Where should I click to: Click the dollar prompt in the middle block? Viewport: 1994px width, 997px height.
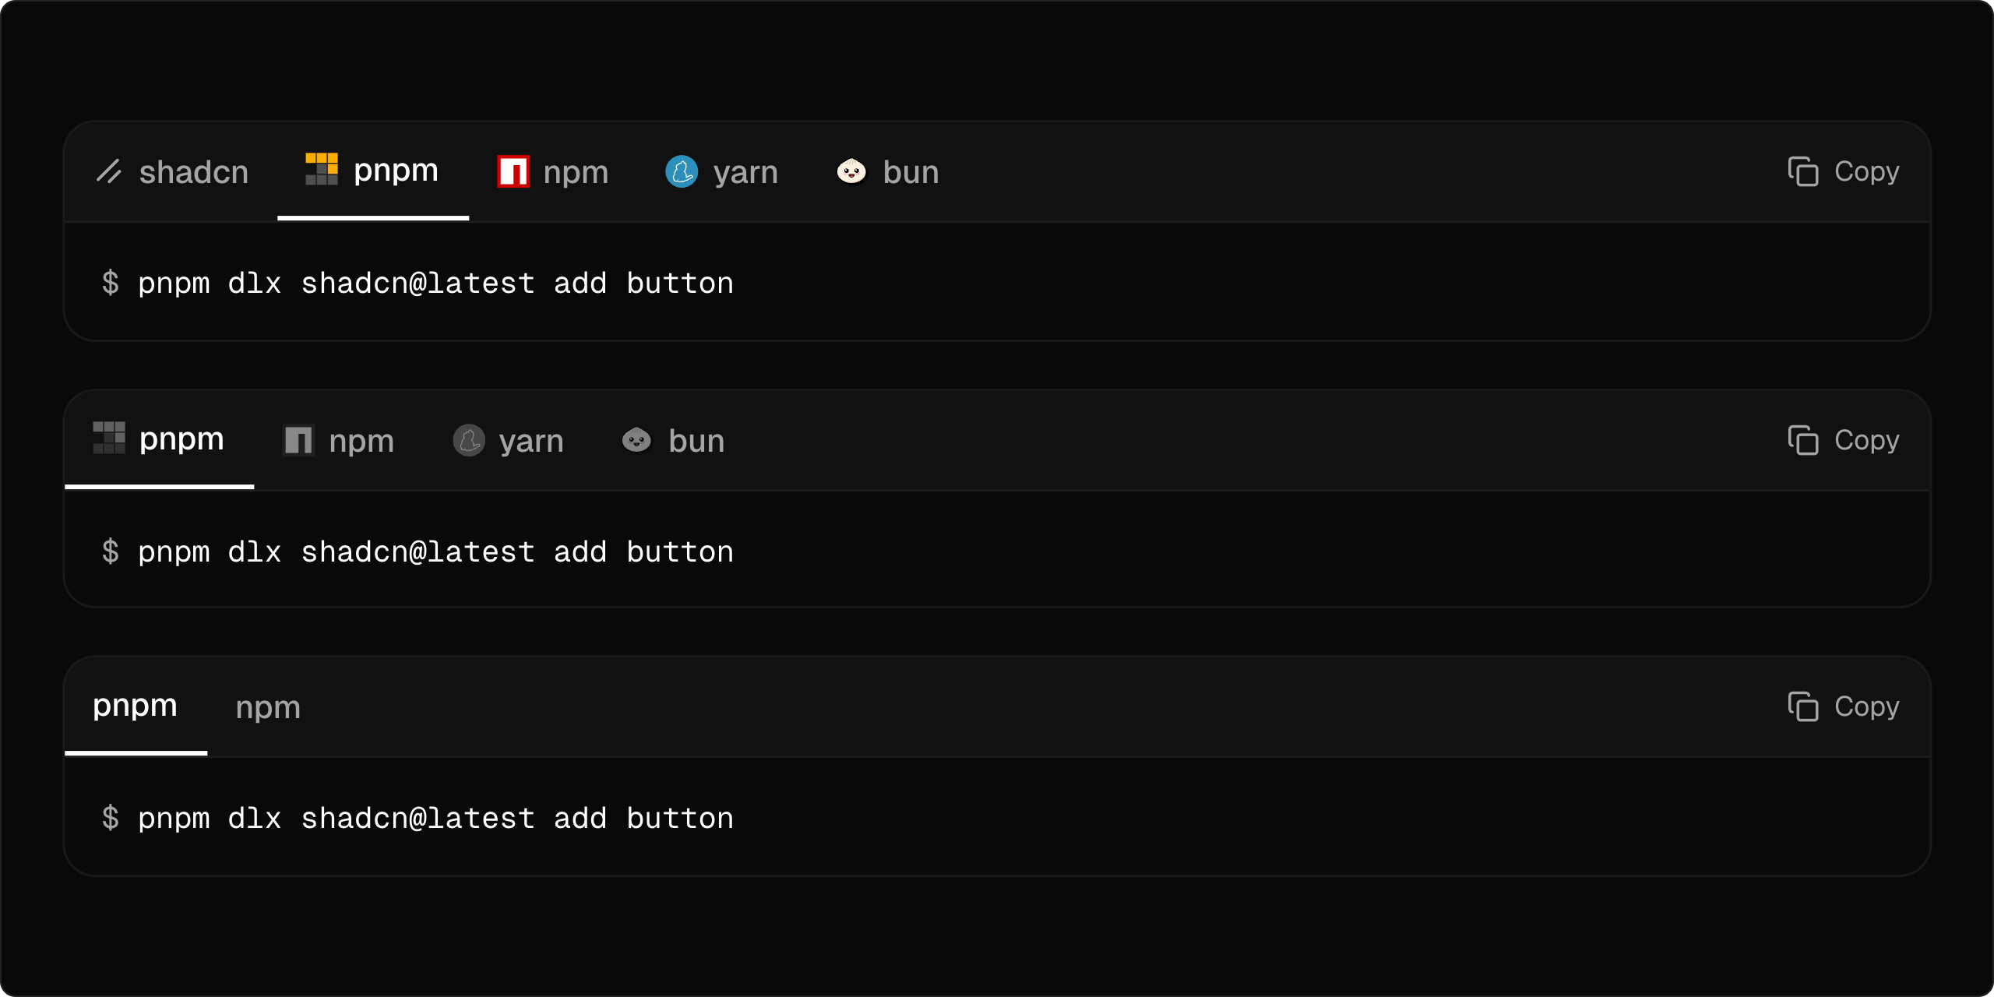click(x=111, y=551)
